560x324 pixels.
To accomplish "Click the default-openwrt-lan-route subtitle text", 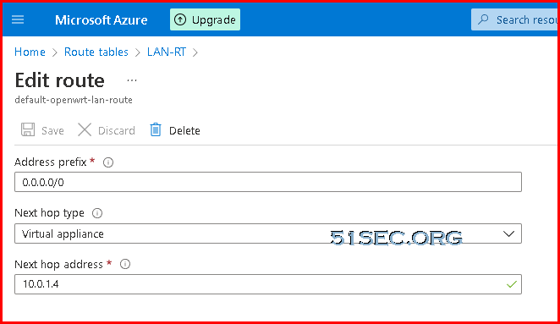I will (74, 100).
